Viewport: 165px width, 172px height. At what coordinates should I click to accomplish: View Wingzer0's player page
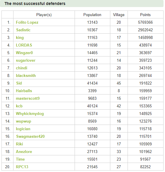click(x=24, y=53)
